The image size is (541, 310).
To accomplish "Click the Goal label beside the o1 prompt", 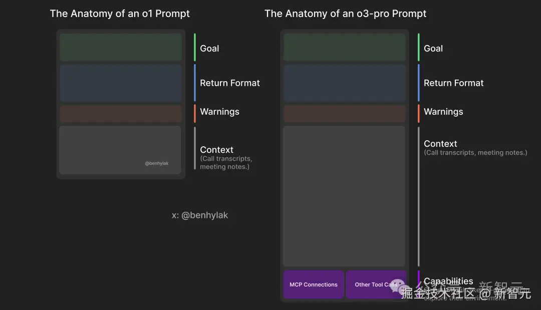I will coord(209,49).
